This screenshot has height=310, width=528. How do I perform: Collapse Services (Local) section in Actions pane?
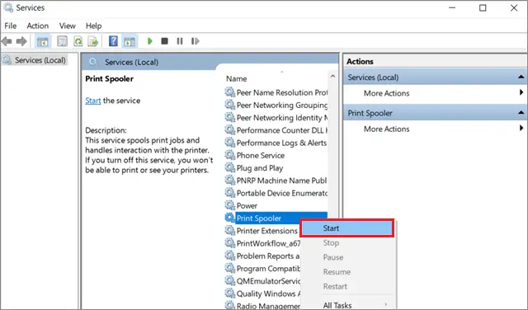(521, 77)
